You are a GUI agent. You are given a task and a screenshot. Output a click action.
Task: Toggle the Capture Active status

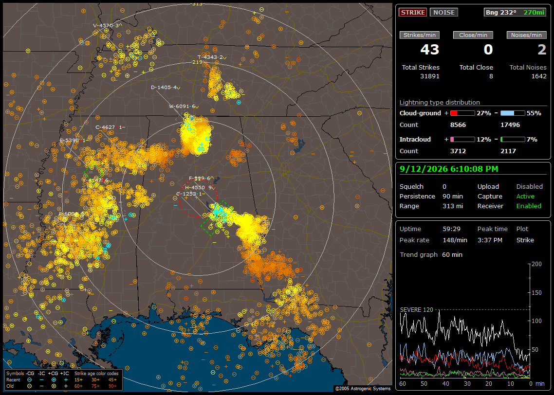[525, 196]
